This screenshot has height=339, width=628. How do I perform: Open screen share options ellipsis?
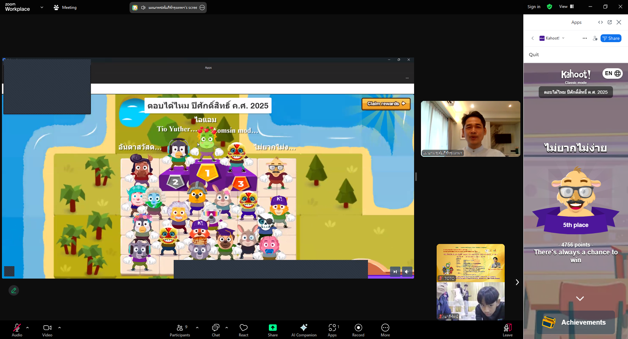[202, 8]
